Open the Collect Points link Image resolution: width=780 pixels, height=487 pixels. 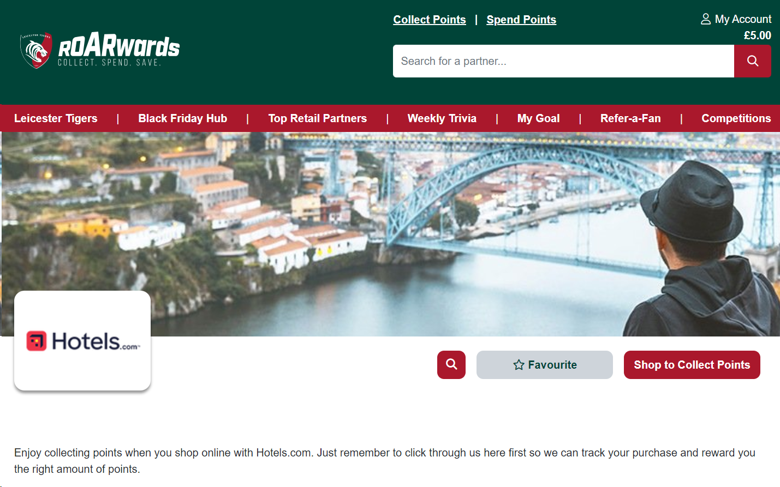(x=430, y=20)
